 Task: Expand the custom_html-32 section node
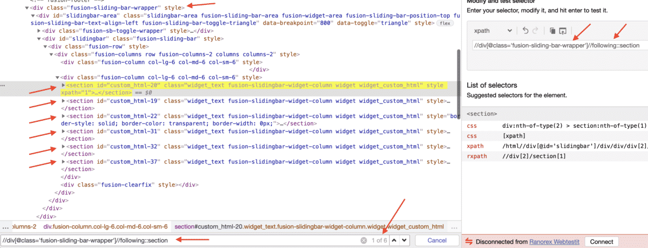point(64,146)
